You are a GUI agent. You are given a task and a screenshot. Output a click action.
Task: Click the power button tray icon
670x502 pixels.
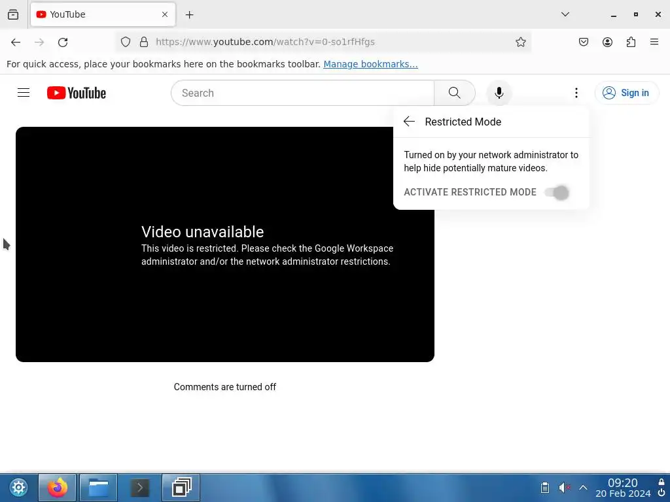(661, 494)
